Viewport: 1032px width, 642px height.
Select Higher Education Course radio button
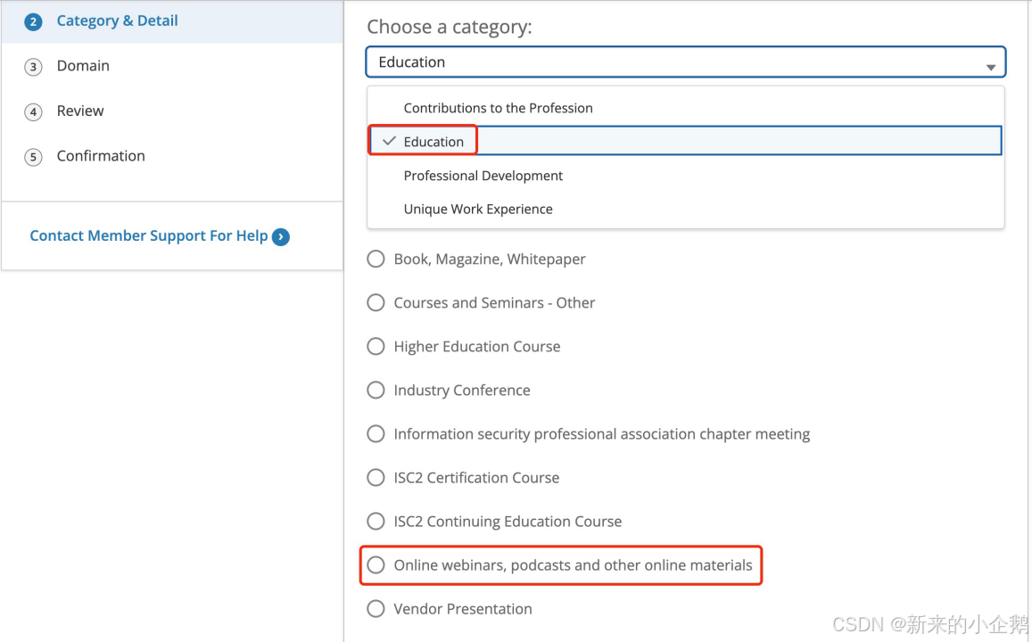pos(376,347)
